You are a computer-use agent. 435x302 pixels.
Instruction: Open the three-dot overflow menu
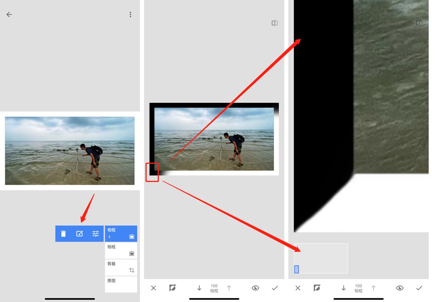(x=130, y=14)
